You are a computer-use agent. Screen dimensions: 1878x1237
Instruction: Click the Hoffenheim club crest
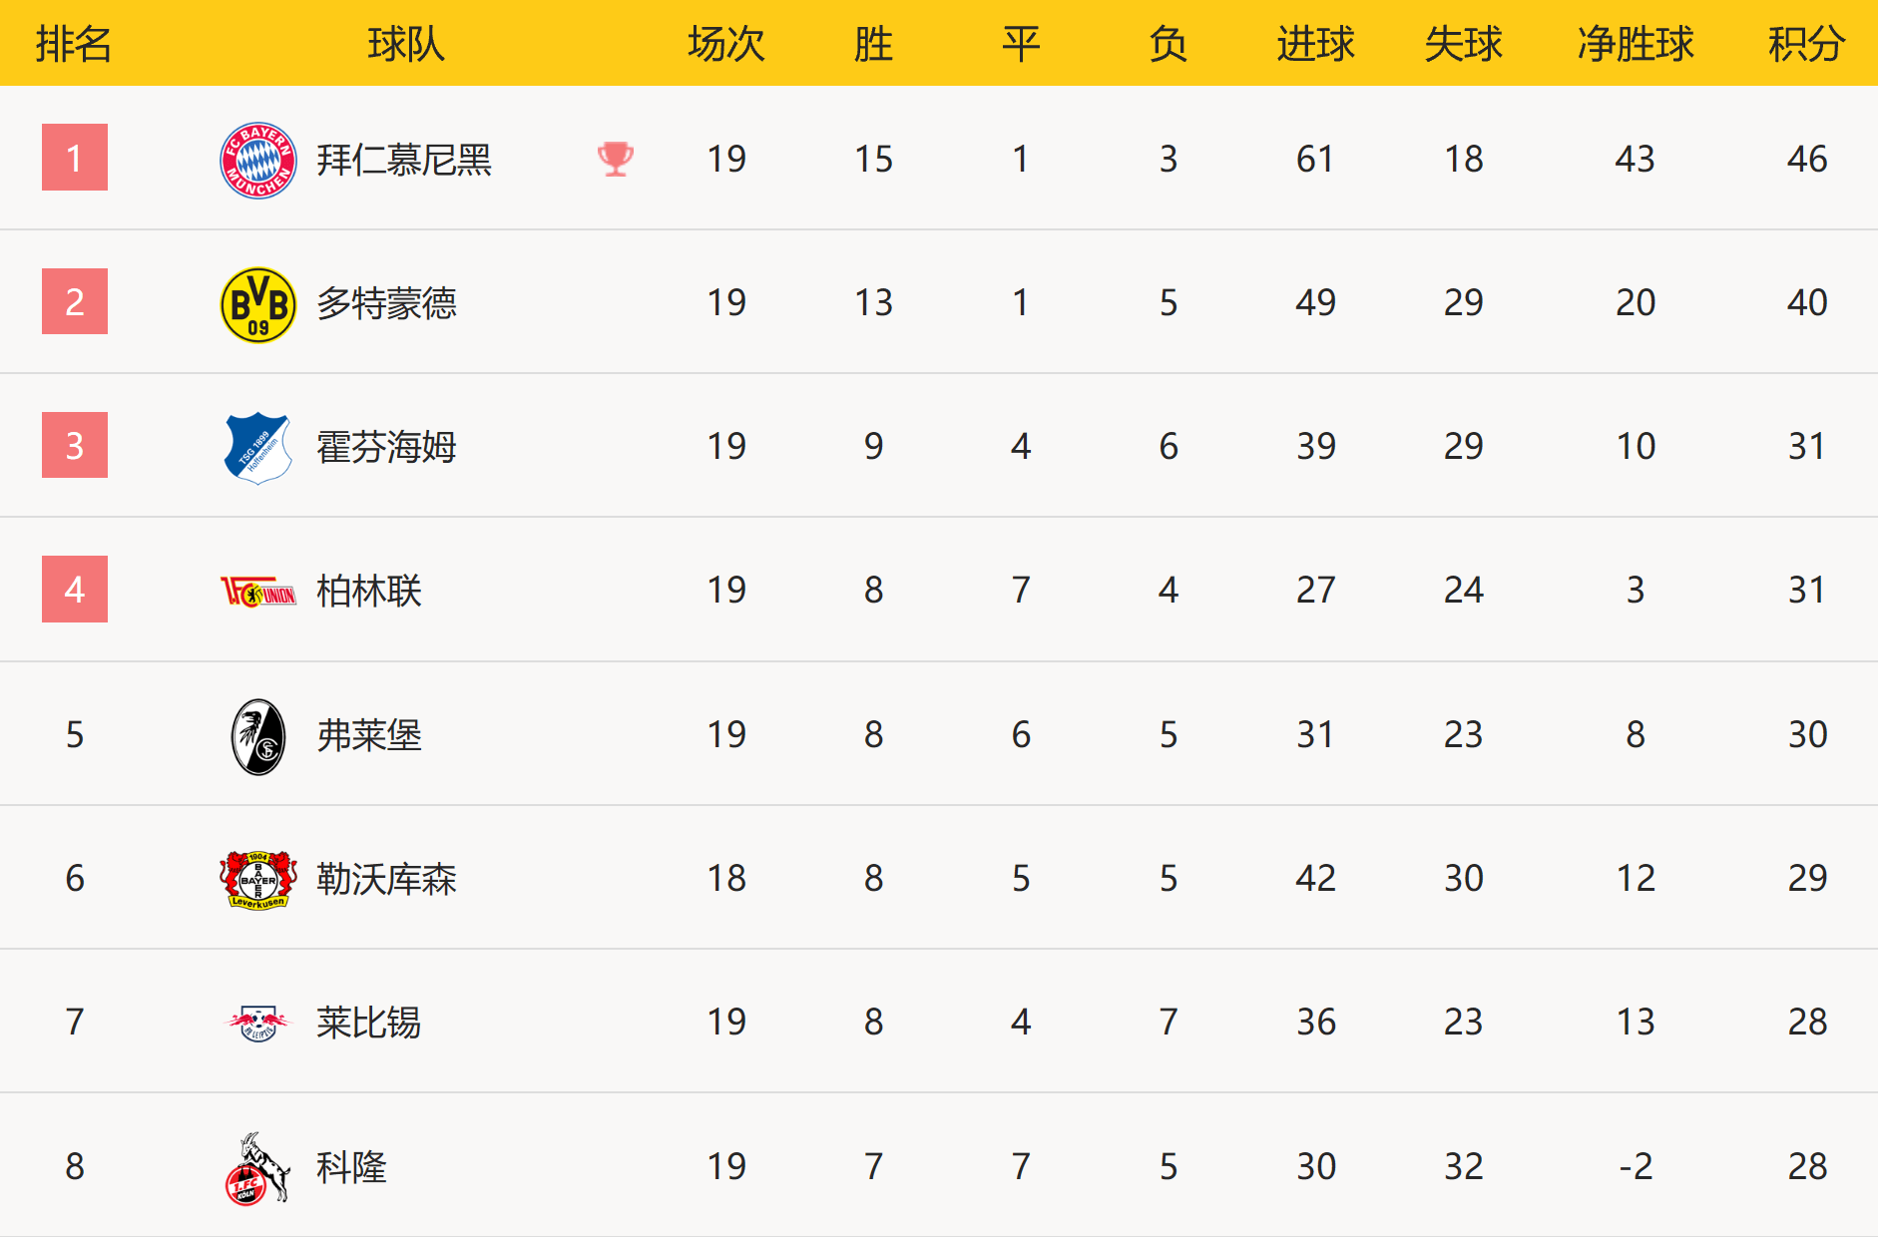257,447
